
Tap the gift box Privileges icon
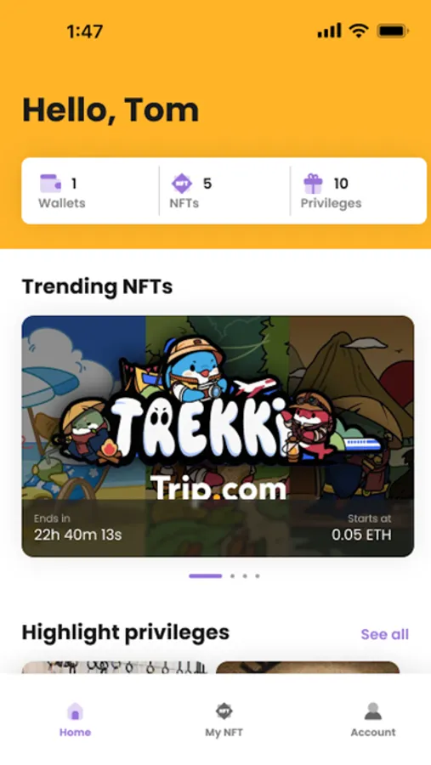click(x=313, y=184)
